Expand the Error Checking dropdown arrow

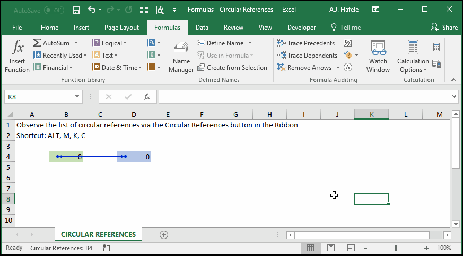pos(357,56)
